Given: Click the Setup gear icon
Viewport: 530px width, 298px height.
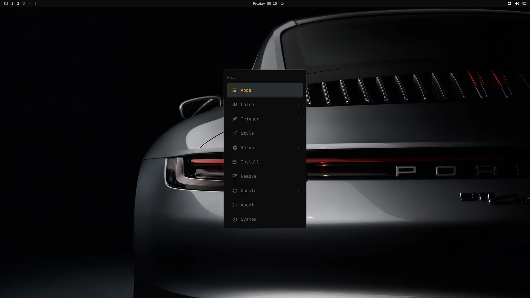Looking at the screenshot, I should [x=235, y=148].
